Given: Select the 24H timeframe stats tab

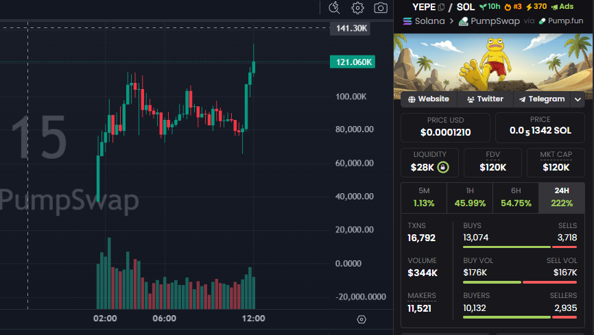Looking at the screenshot, I should coord(562,197).
